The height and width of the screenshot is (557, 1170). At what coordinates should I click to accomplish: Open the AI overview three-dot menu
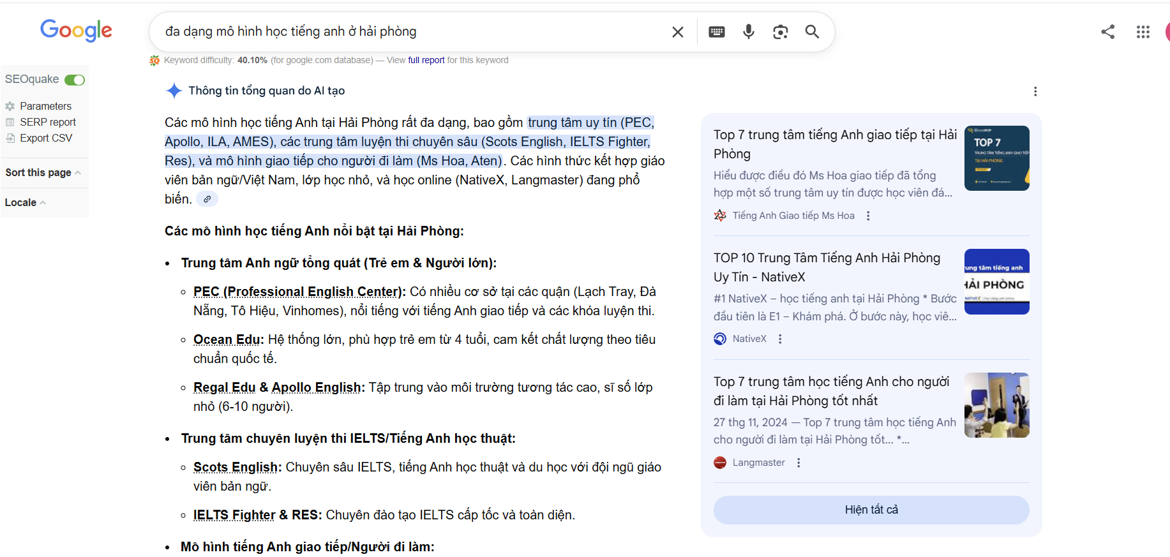coord(1035,91)
